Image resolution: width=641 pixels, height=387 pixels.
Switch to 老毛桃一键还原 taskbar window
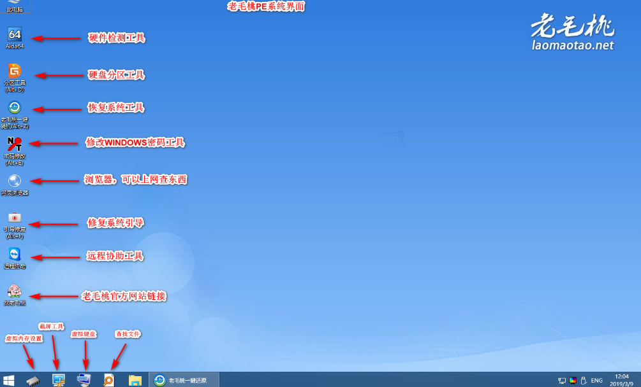184,380
